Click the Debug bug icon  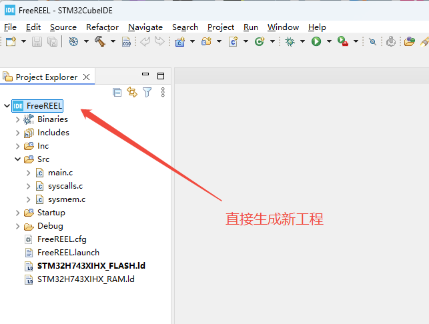click(290, 41)
